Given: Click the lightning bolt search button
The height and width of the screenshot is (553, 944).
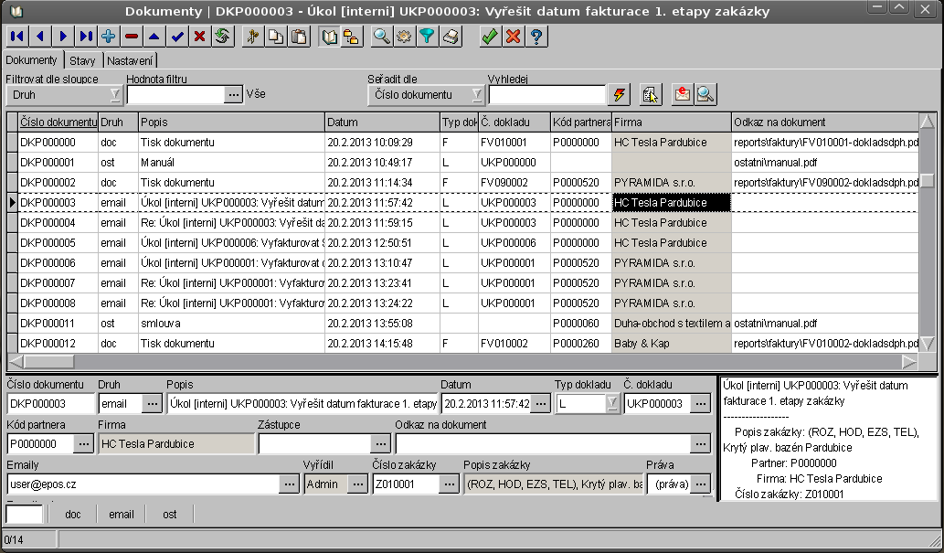Looking at the screenshot, I should tap(620, 94).
